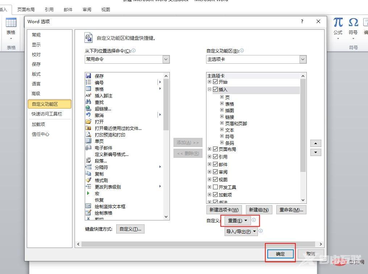Click the 确定 button
This screenshot has height=274, width=368.
(x=280, y=254)
